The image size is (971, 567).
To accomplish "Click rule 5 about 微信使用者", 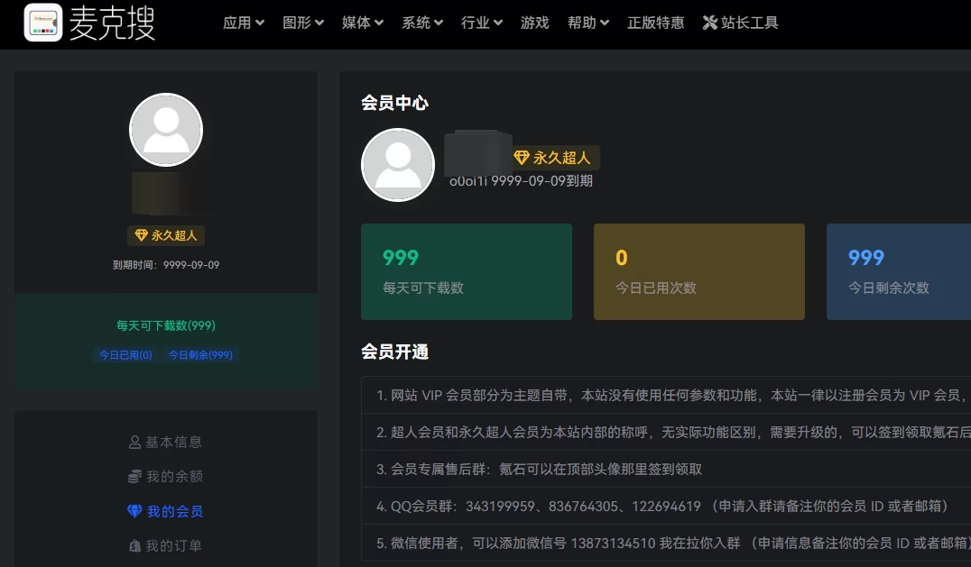I will point(666,543).
